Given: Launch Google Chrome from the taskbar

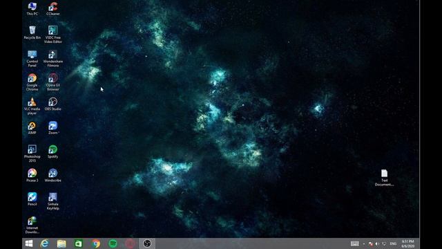Looking at the screenshot, I should tap(96, 243).
